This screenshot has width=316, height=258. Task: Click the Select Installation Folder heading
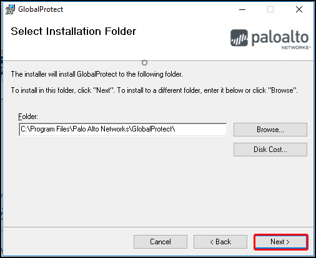click(74, 31)
